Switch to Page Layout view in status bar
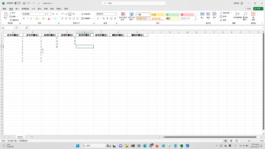This screenshot has width=265, height=149. click(231, 141)
